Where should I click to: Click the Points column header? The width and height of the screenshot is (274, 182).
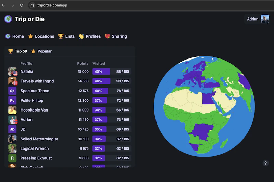pyautogui.click(x=83, y=64)
